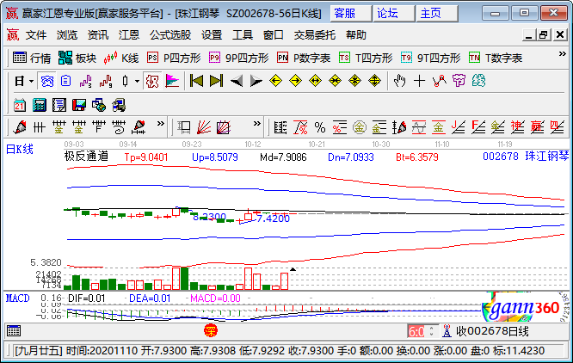Viewport: 573px width, 363px height.
Task: Expand the candlestick style dropdown arrow
Action: pyautogui.click(x=137, y=81)
